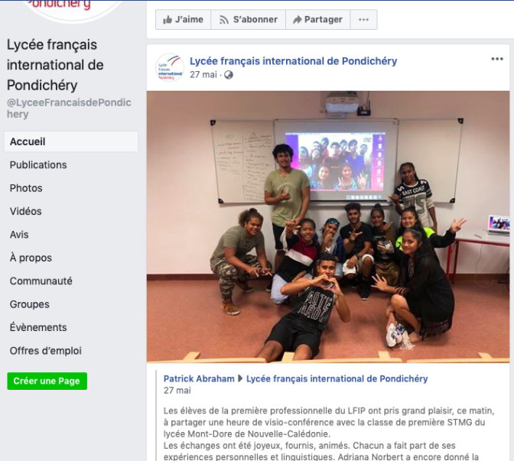Open Offres d'emploi in sidebar
The width and height of the screenshot is (514, 461).
(46, 351)
